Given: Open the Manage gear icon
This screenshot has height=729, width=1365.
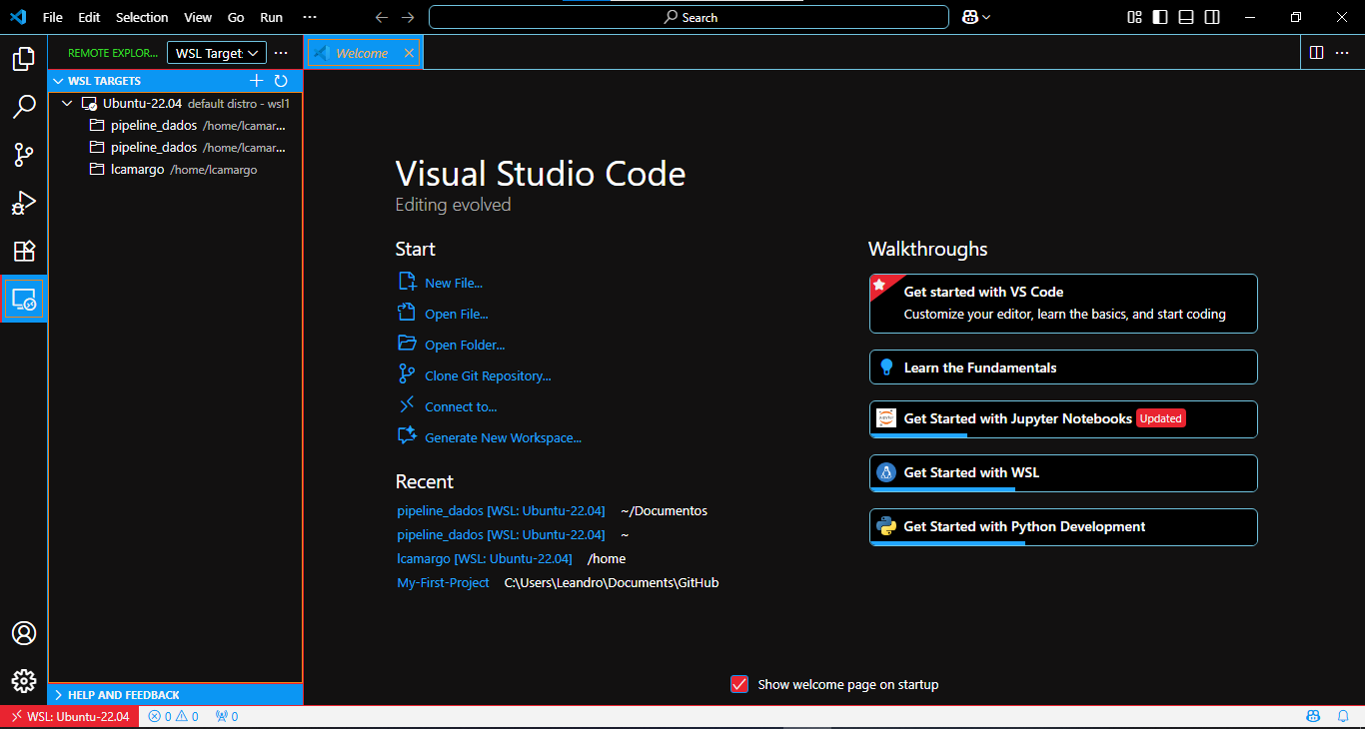Looking at the screenshot, I should (x=24, y=681).
